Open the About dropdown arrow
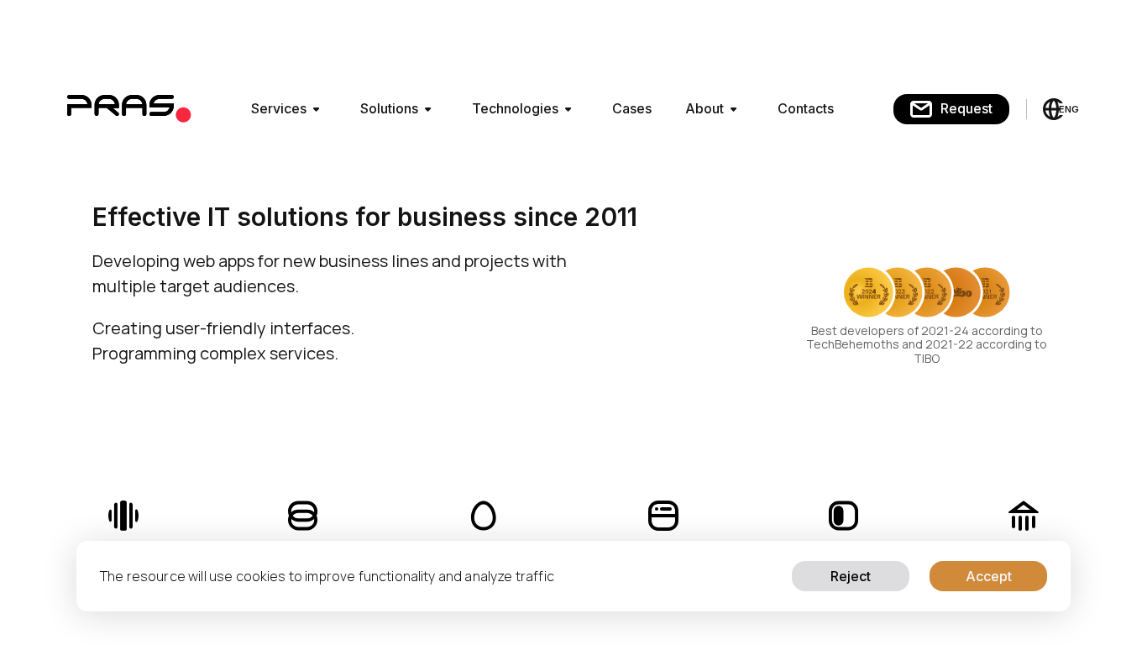The width and height of the screenshot is (1147, 645). 733,109
